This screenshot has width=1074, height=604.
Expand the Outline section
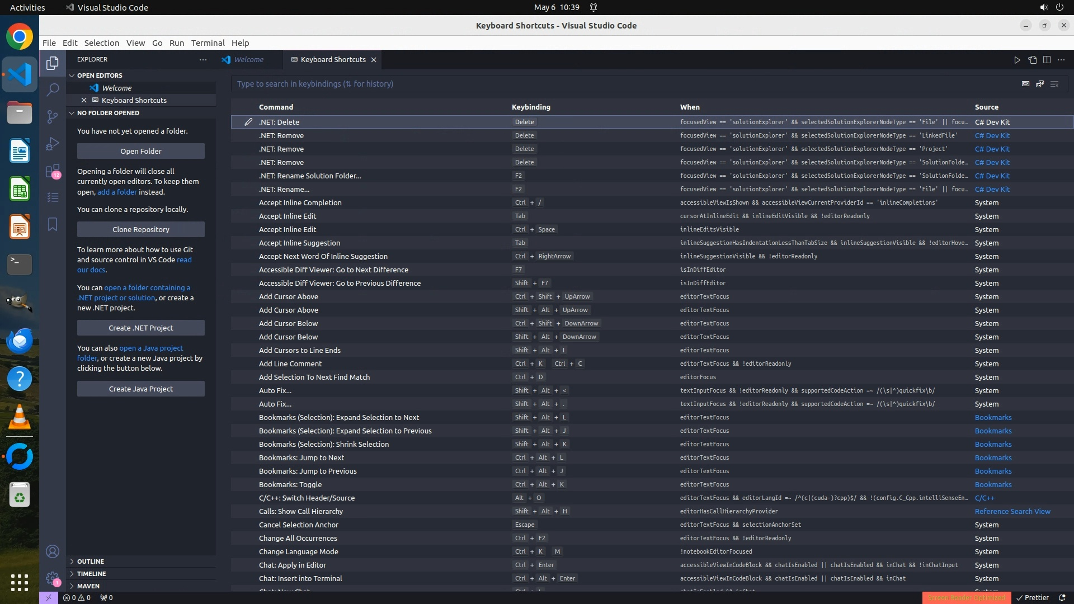[x=91, y=561]
